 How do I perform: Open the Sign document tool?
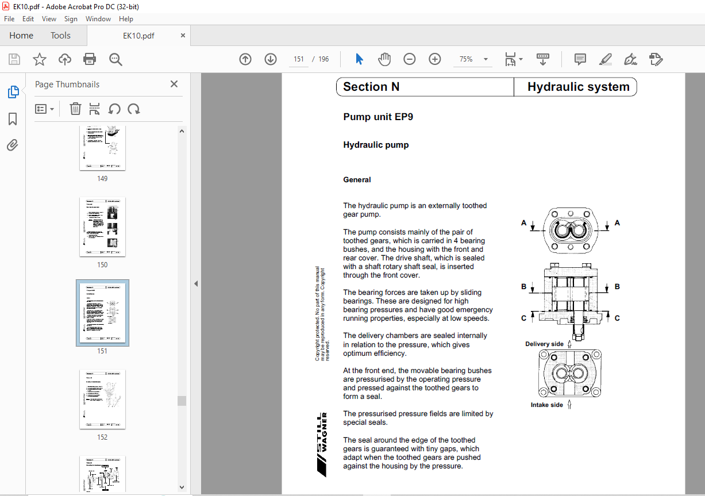click(631, 59)
